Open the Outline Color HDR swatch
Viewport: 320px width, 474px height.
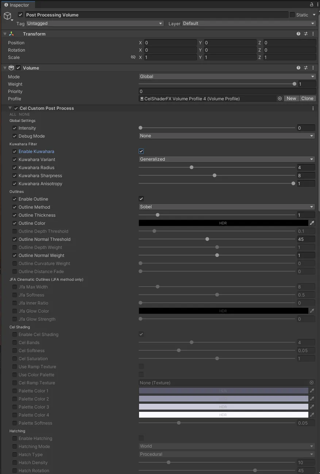pyautogui.click(x=223, y=223)
